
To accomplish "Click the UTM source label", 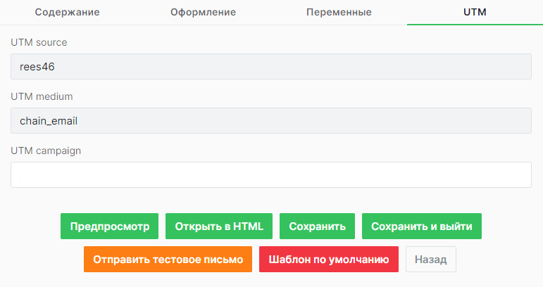I will 39,42.
